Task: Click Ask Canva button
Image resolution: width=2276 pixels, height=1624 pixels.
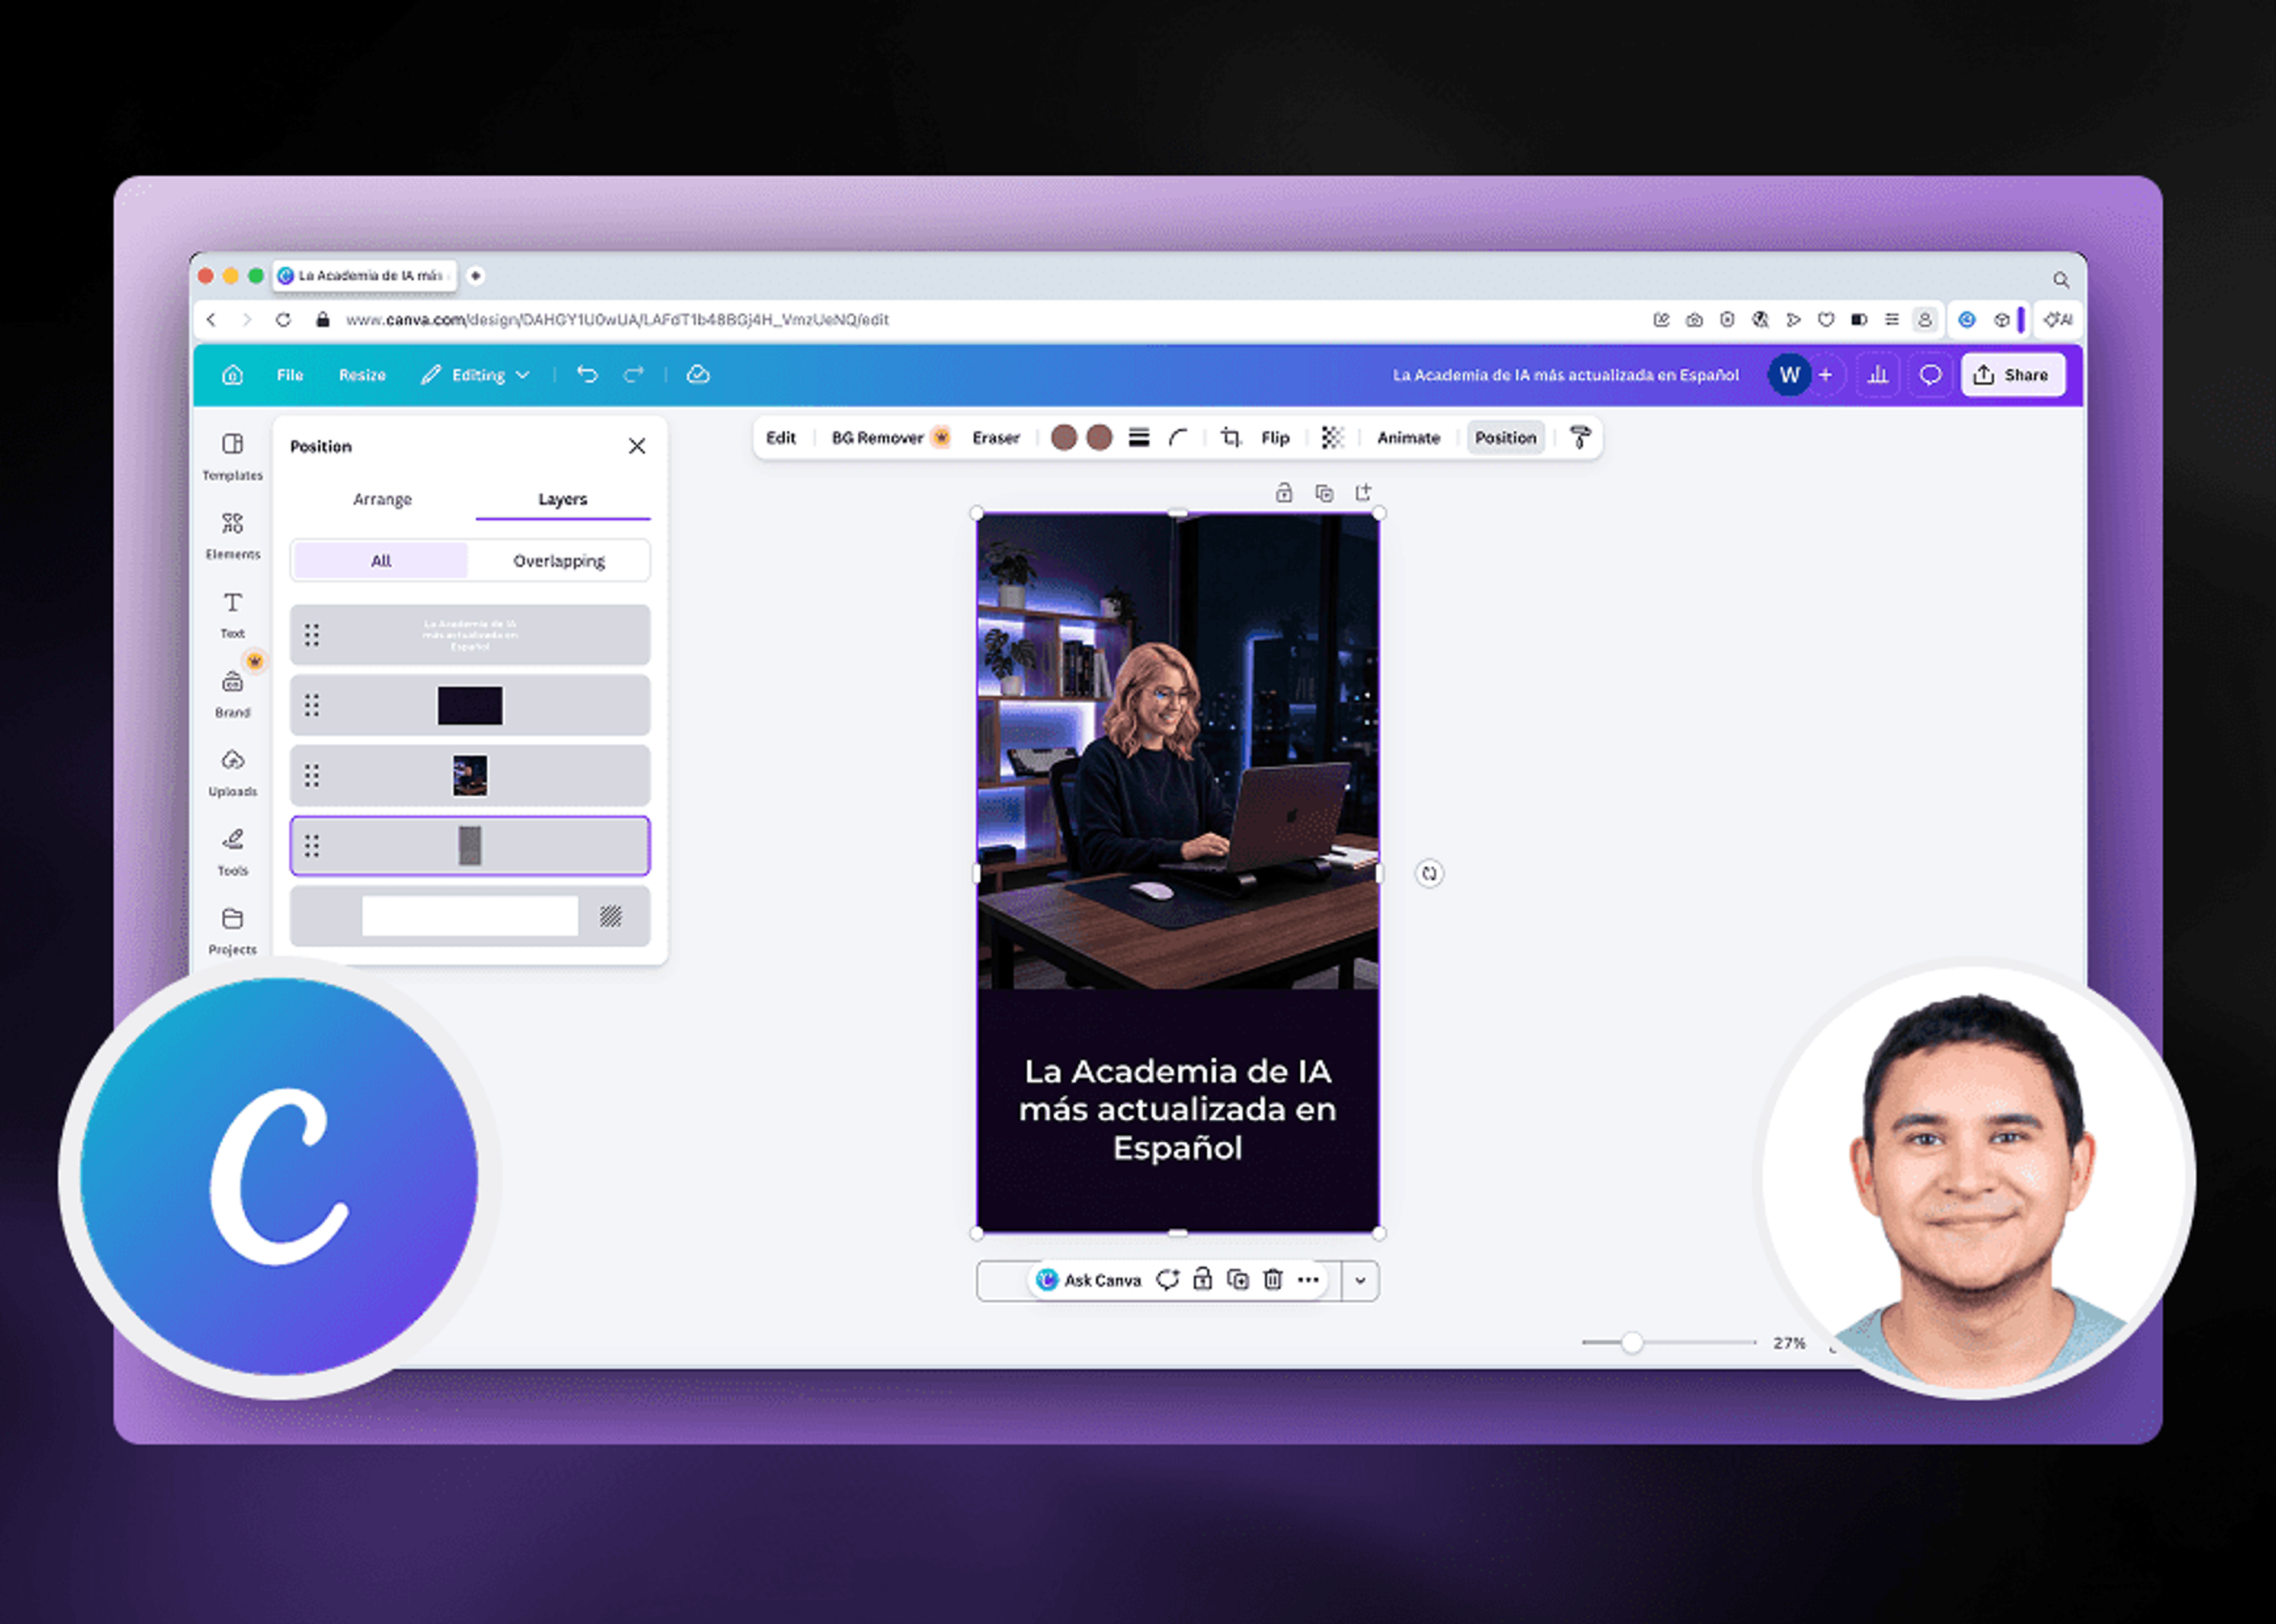Action: pos(1088,1279)
